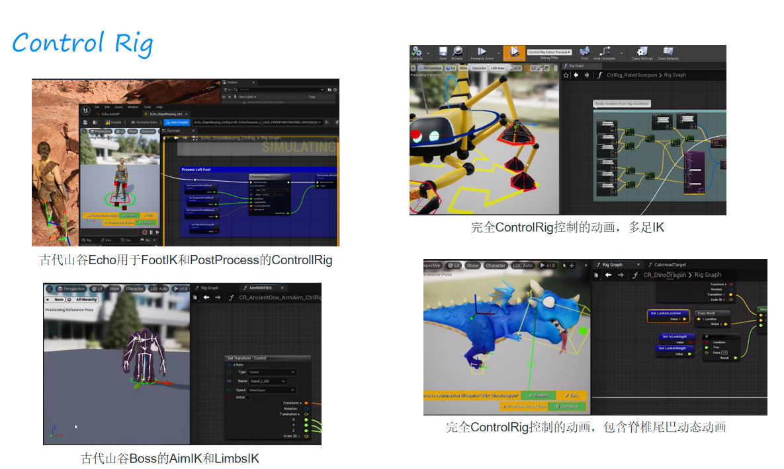The height and width of the screenshot is (469, 784).
Task: Select CalcHeadTarget tab in DinoDragon editor
Action: coord(667,265)
